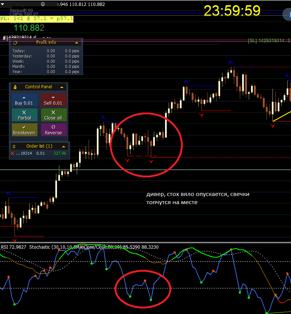Collapse the Profit info panel arrow
291x314 pixels.
77,43
